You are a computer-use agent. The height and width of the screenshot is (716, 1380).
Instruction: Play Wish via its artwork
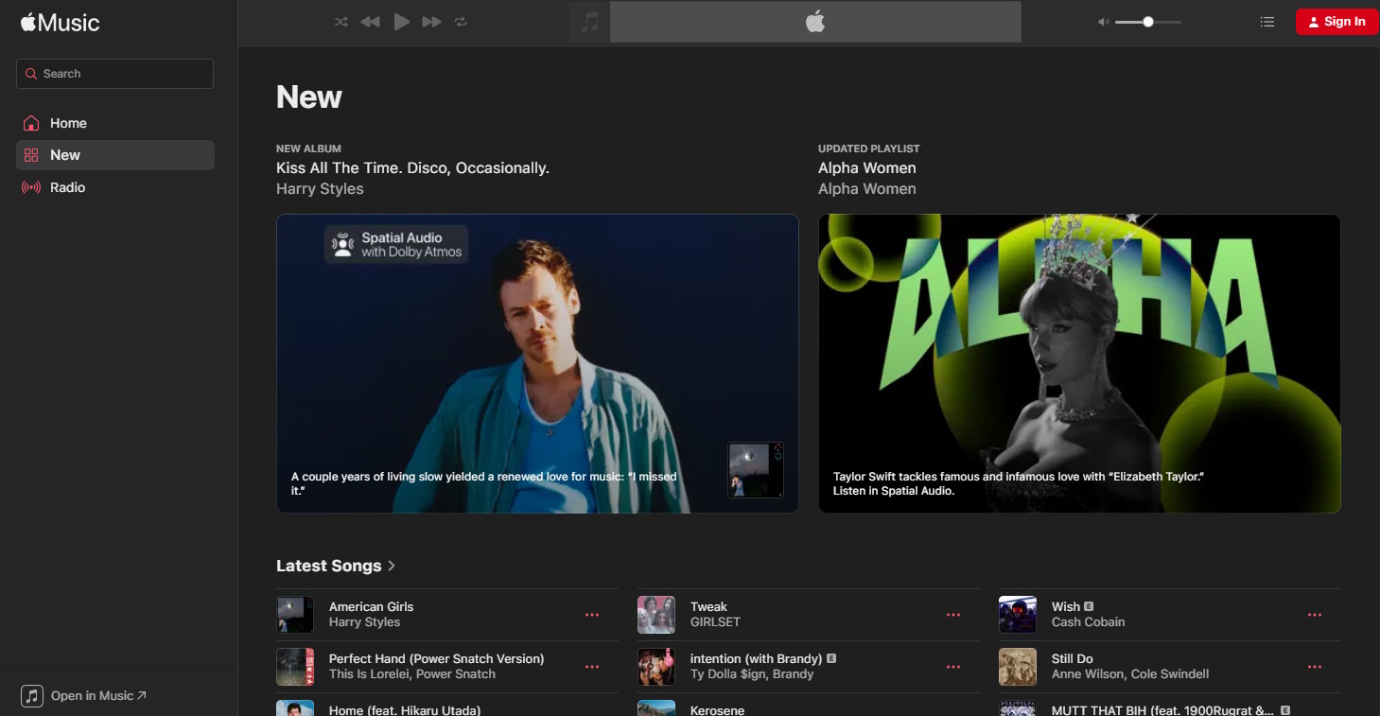(x=1018, y=615)
